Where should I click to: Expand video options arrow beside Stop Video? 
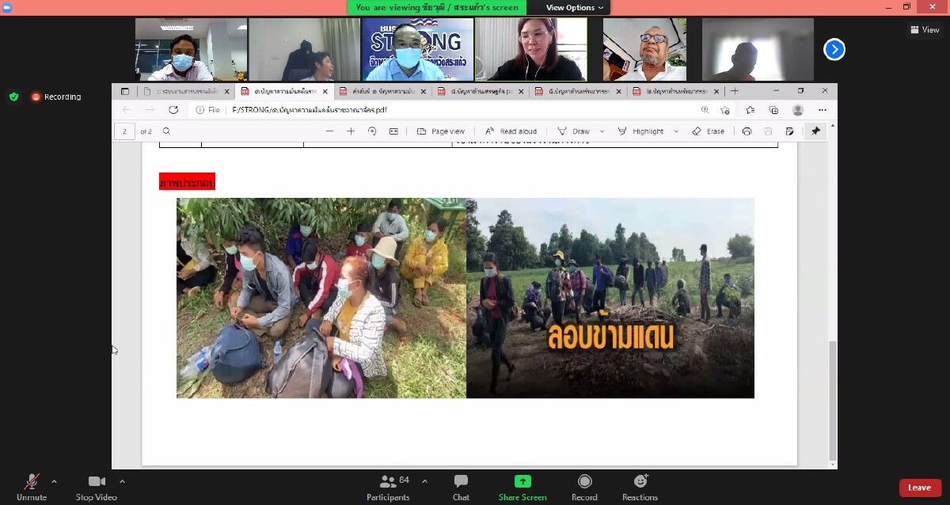point(122,481)
